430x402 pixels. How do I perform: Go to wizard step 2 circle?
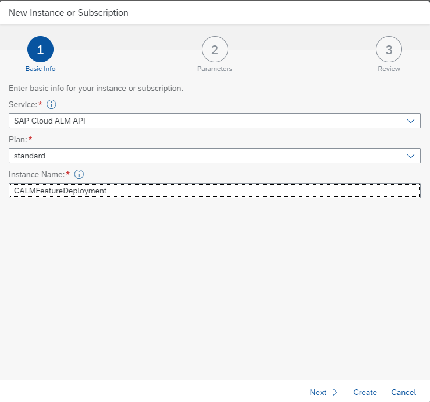pos(215,50)
